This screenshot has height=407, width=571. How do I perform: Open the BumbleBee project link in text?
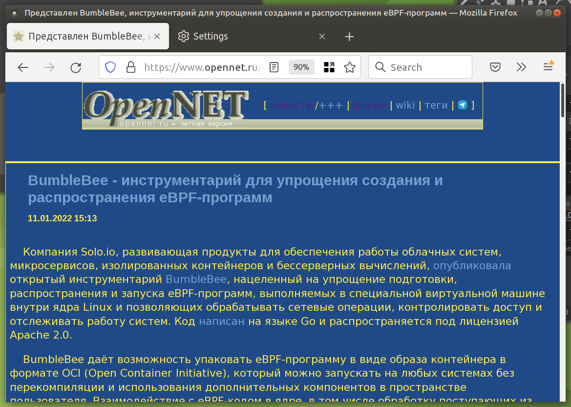tap(196, 279)
